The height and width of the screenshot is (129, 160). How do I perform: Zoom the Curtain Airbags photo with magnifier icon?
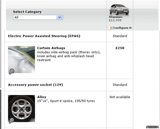[x=11, y=71]
